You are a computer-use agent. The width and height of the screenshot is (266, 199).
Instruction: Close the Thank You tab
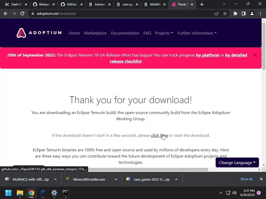pos(192,5)
